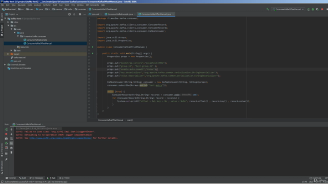This screenshot has height=184, width=328.
Task: Click the kafka-test breadcrumb in navigation bar
Action: click(9, 9)
